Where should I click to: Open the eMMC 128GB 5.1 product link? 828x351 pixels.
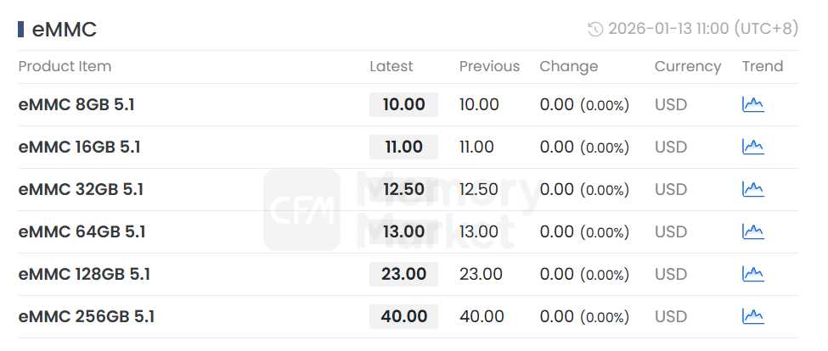pyautogui.click(x=84, y=275)
